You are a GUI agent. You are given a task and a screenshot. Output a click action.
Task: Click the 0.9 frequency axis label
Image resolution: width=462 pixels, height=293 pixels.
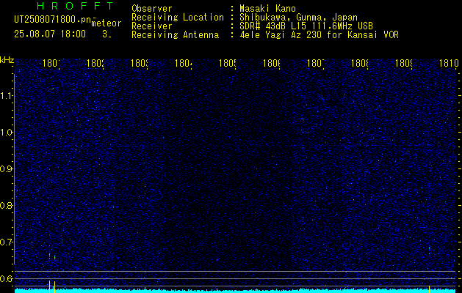(7, 168)
